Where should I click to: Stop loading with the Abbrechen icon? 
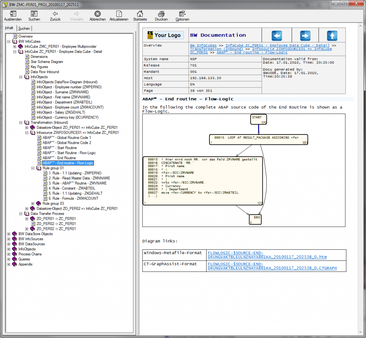[x=97, y=15]
